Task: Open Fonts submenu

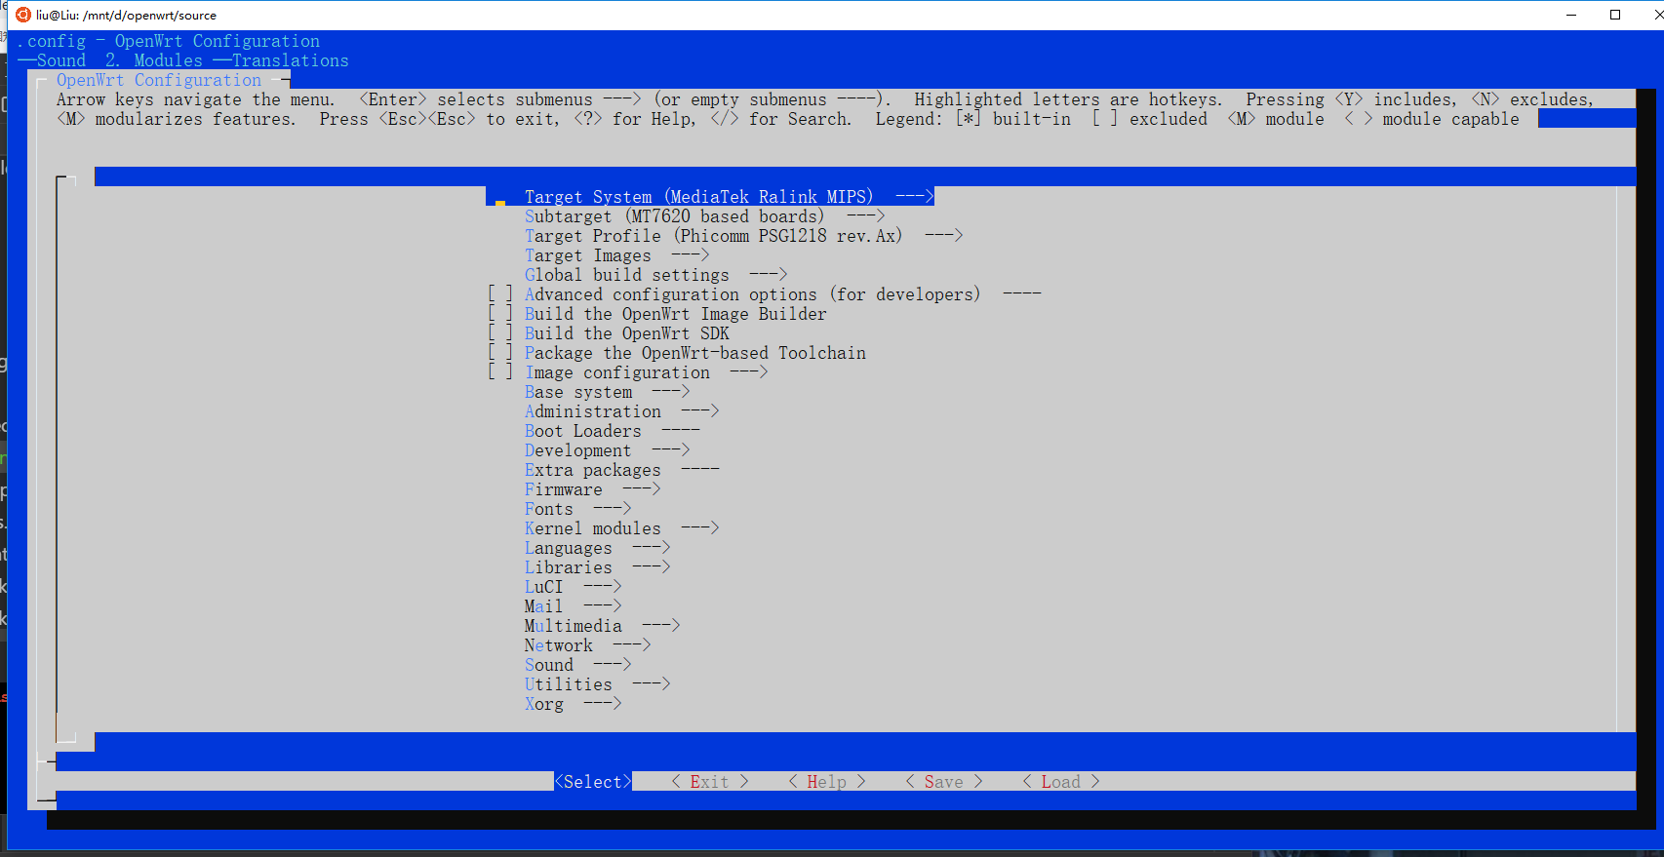Action: 577,509
